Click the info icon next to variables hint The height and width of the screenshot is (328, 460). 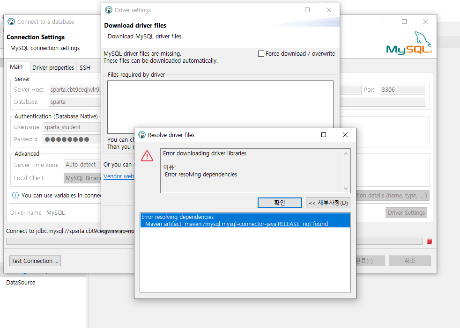(15, 195)
